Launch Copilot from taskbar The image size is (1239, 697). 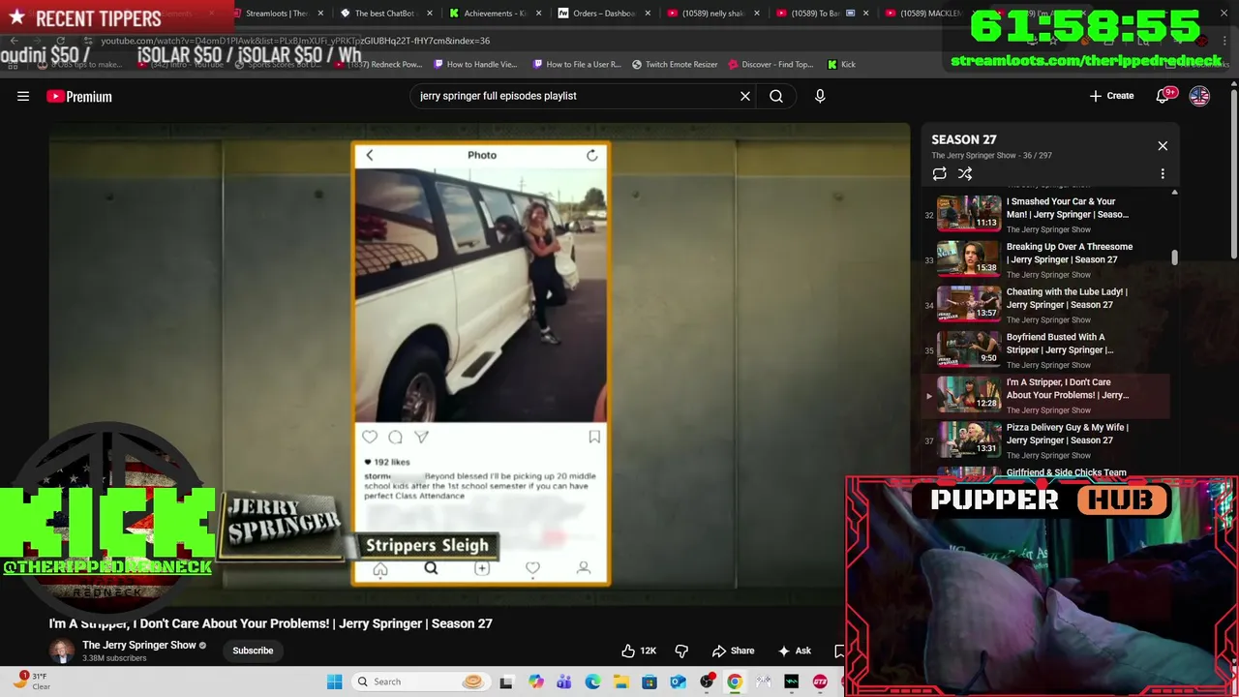click(536, 682)
